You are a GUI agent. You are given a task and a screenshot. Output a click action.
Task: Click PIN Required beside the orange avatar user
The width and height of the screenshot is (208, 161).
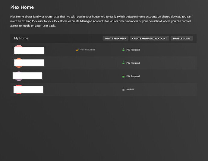click(x=133, y=63)
